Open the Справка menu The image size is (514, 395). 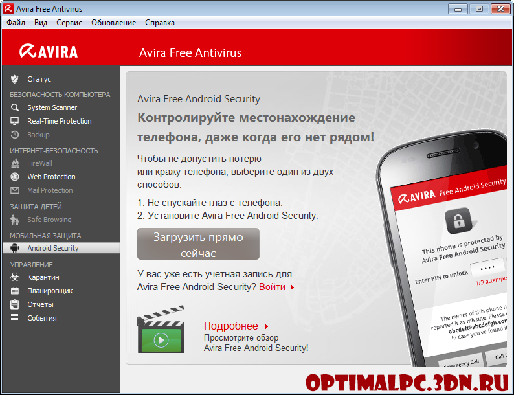tap(160, 23)
